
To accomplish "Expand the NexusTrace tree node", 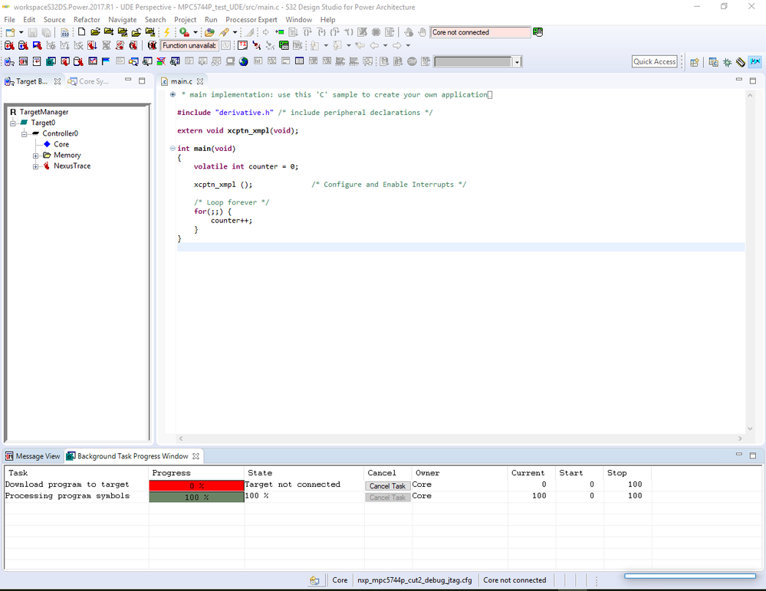I will click(x=36, y=166).
